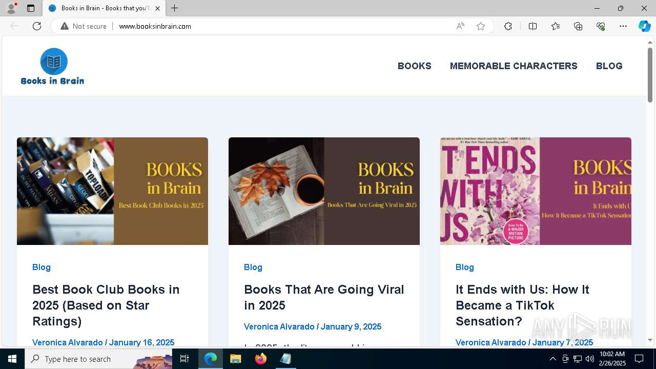Image resolution: width=656 pixels, height=369 pixels.
Task: Click the page vertical scrollbar thumb
Action: [x=650, y=74]
